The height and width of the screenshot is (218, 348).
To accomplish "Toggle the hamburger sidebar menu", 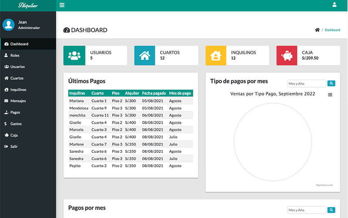I will tap(62, 5).
